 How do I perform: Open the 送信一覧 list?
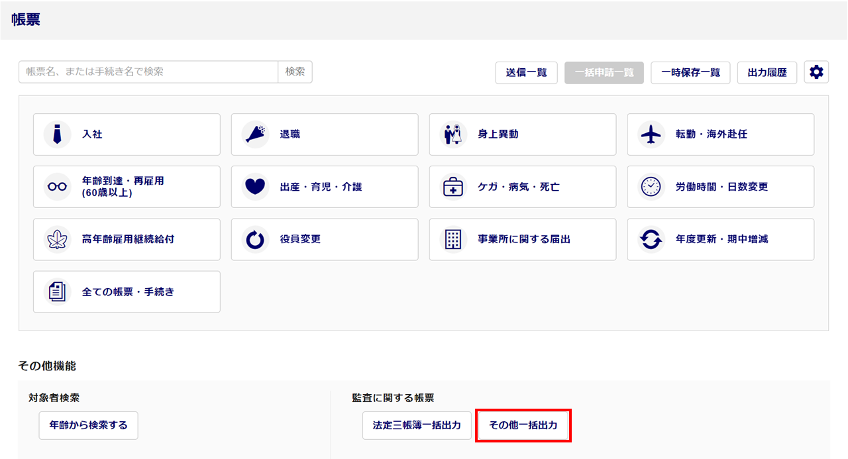526,73
